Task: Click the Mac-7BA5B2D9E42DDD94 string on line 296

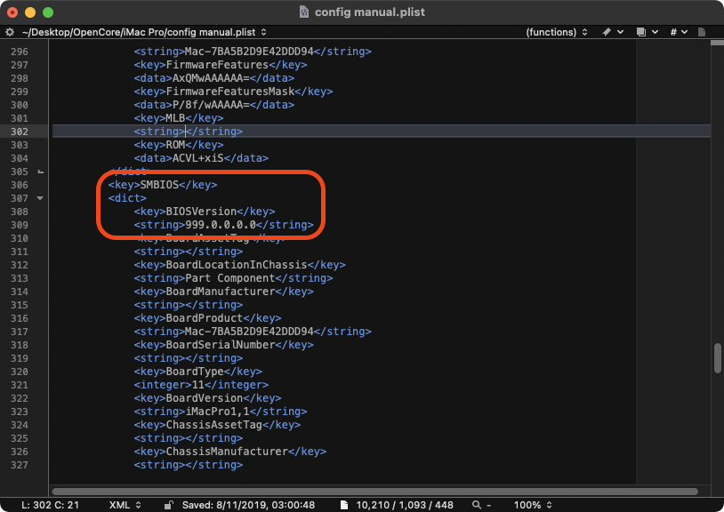Action: (x=249, y=52)
